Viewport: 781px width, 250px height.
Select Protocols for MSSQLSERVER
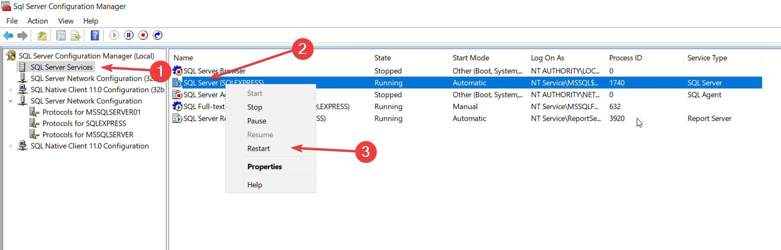coord(88,134)
